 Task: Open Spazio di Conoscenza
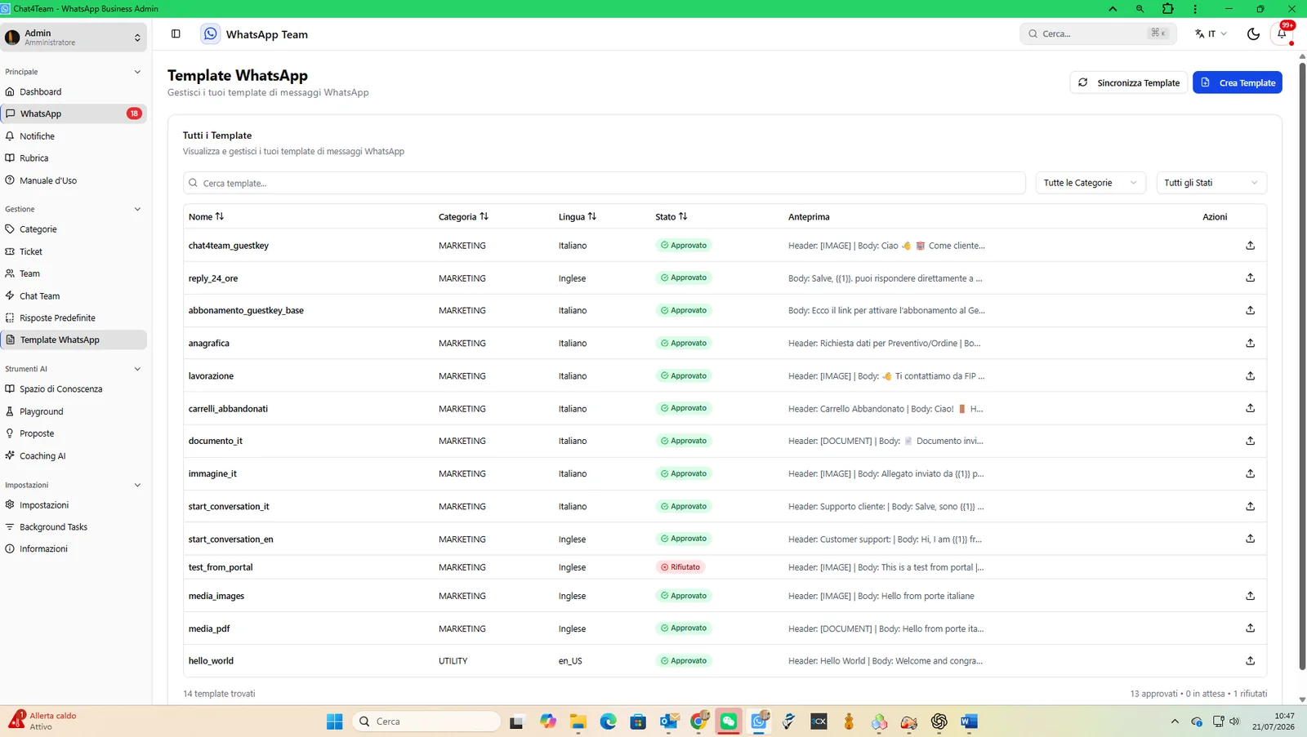(74, 389)
